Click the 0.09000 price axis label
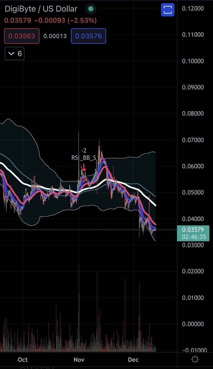 click(192, 87)
